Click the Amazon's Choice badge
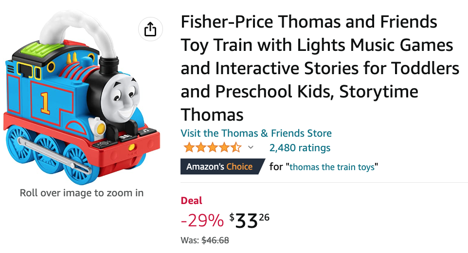Screen dimensions: 468x253 (219, 167)
